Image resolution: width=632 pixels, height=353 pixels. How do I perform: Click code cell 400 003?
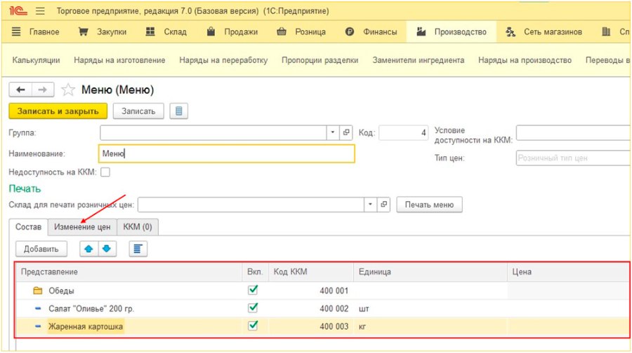(x=334, y=326)
